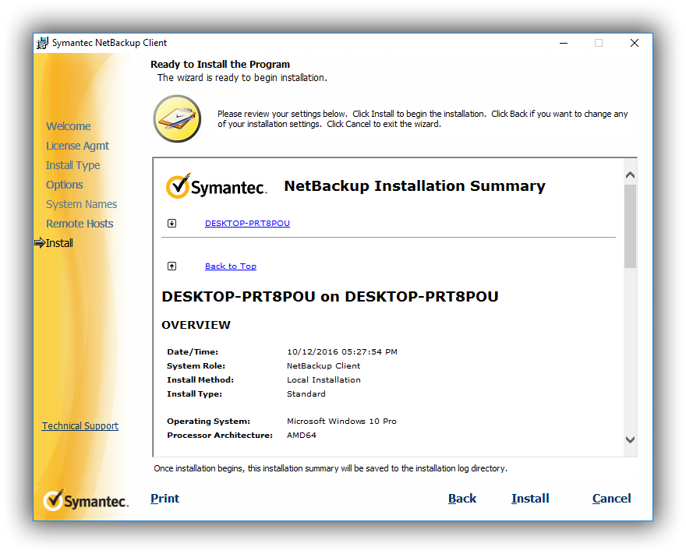Viewport: 686px width, 554px height.
Task: Select the System Names step
Action: click(81, 204)
